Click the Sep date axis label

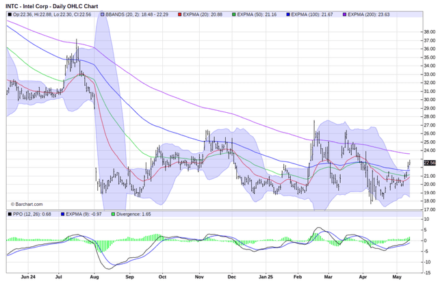point(129,277)
